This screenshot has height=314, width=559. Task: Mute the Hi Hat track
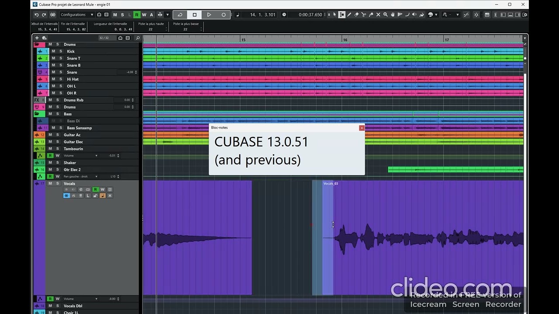[53, 79]
